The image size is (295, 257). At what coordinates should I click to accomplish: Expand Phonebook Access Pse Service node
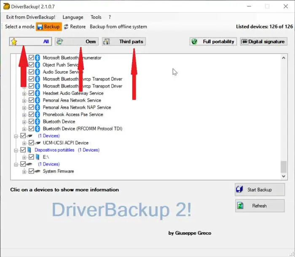(24, 115)
